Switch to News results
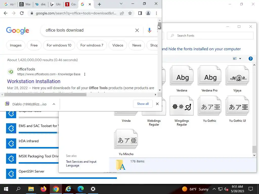Viewport: 259px width, 194px height. 137,45
